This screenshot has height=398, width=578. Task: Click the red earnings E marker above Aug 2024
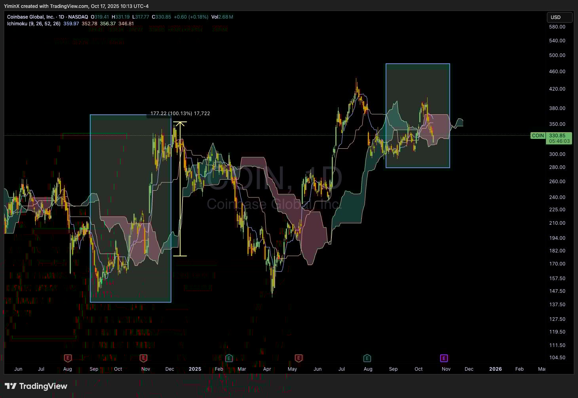point(68,358)
